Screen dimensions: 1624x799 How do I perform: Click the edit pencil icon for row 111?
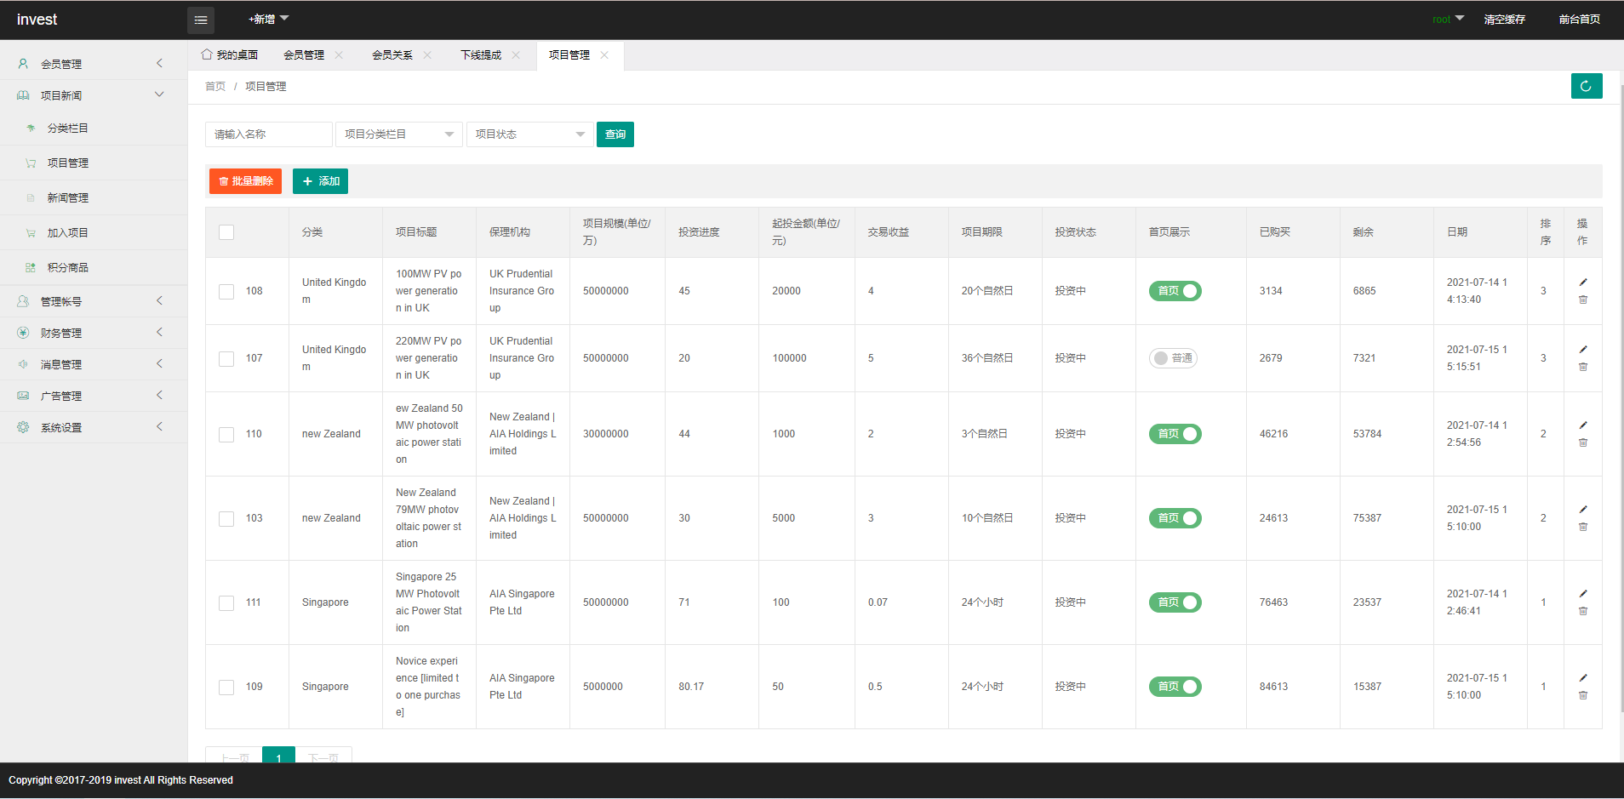point(1583,594)
